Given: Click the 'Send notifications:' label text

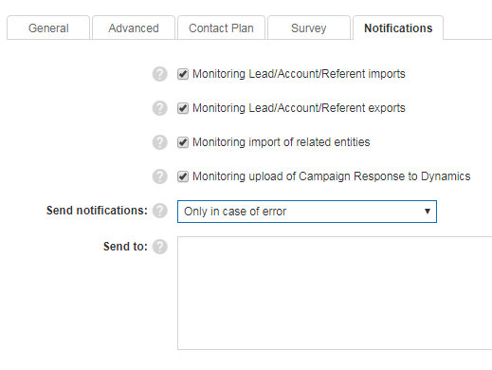Looking at the screenshot, I should [97, 211].
